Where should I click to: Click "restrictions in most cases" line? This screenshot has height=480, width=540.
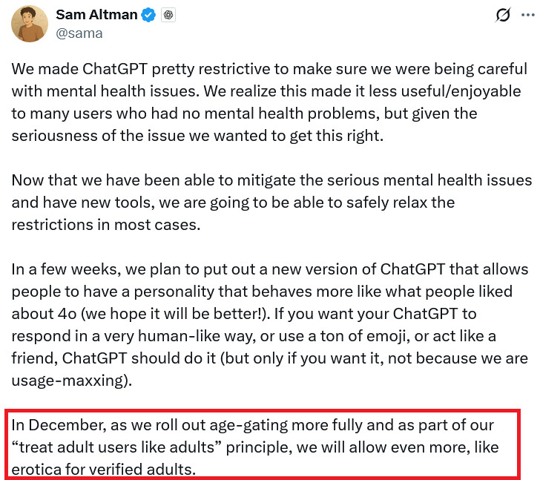tap(106, 225)
